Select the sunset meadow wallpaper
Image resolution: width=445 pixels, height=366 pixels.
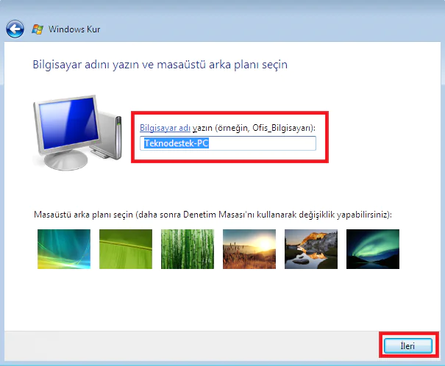coord(249,249)
